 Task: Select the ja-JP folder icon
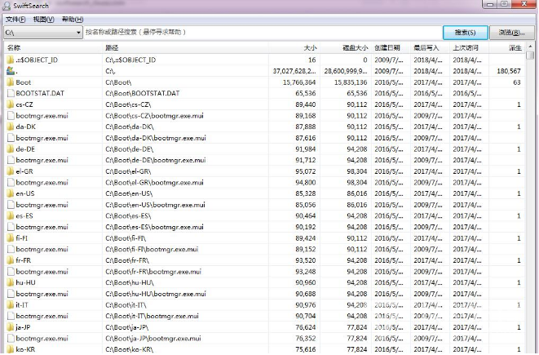(11, 327)
